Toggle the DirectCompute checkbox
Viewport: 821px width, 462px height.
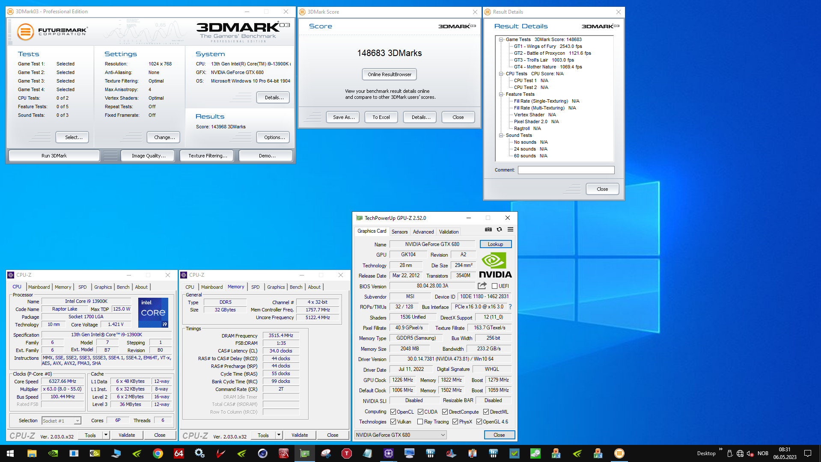click(x=445, y=412)
